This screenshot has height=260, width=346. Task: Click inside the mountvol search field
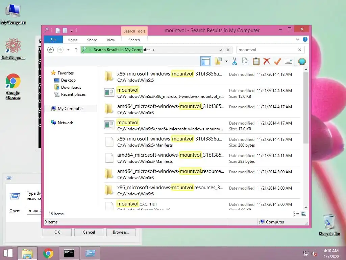coord(267,50)
